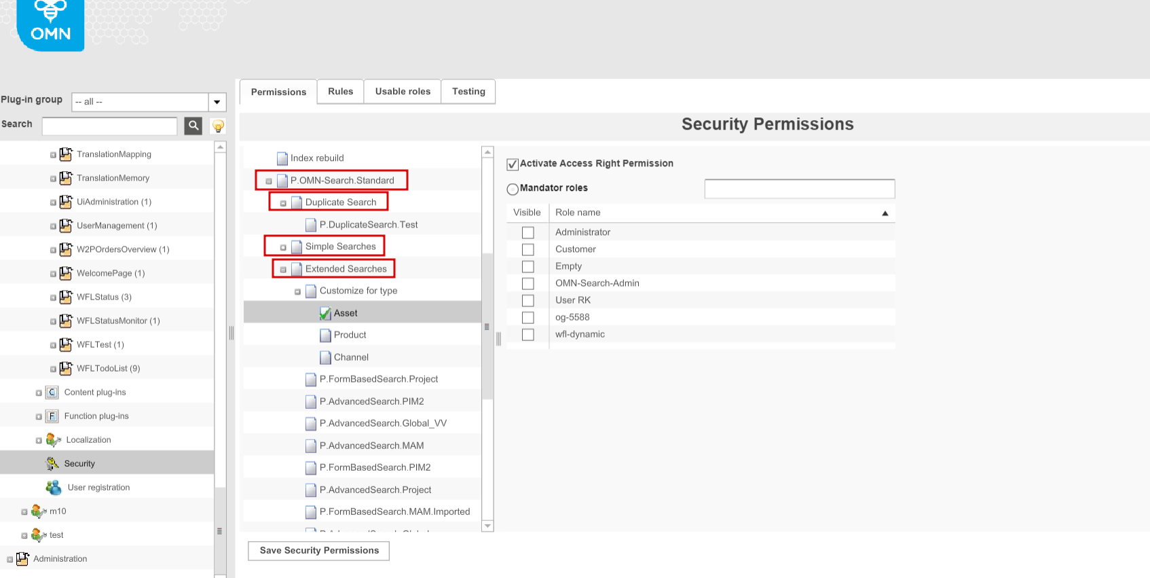Select P.DuplicateSearch.Test tree item
This screenshot has height=578, width=1150.
pyautogui.click(x=369, y=225)
